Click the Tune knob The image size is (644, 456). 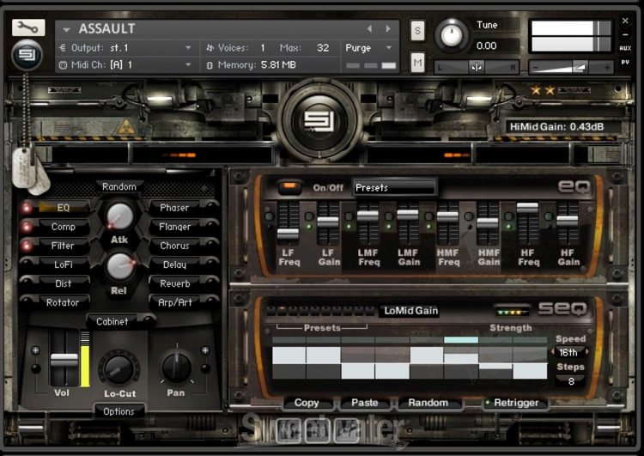(x=452, y=36)
